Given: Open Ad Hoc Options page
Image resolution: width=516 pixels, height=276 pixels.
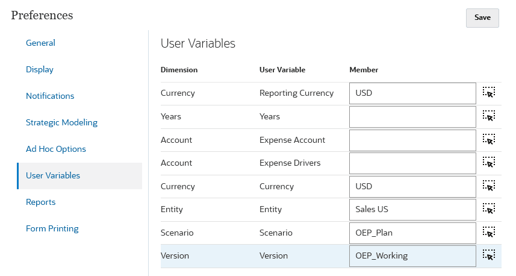Looking at the screenshot, I should coord(56,149).
